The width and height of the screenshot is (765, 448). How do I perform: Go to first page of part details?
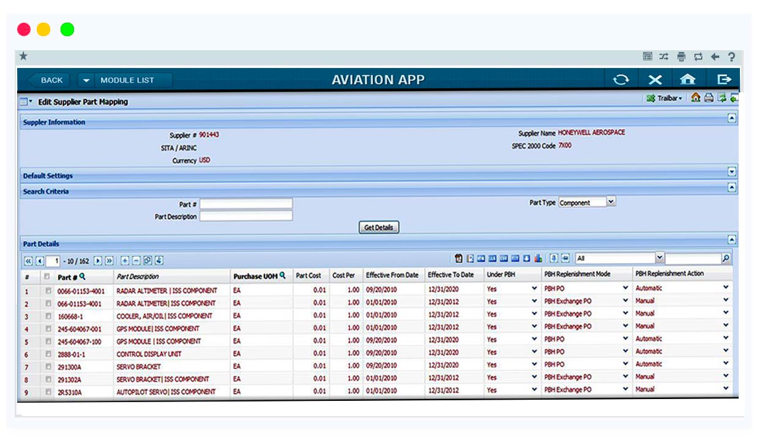coord(28,261)
